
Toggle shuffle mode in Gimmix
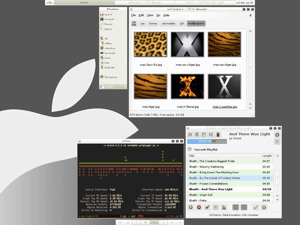(x=236, y=207)
